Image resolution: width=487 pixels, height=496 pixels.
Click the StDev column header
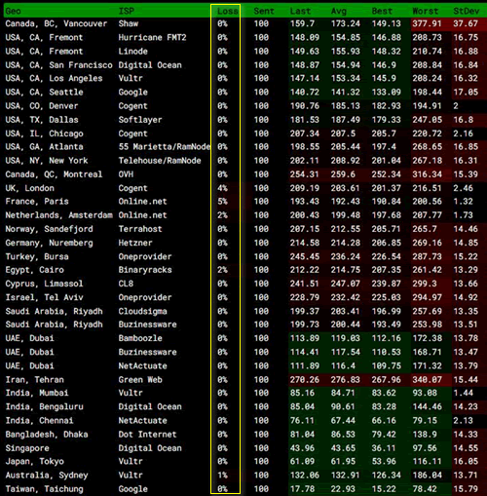coord(466,11)
